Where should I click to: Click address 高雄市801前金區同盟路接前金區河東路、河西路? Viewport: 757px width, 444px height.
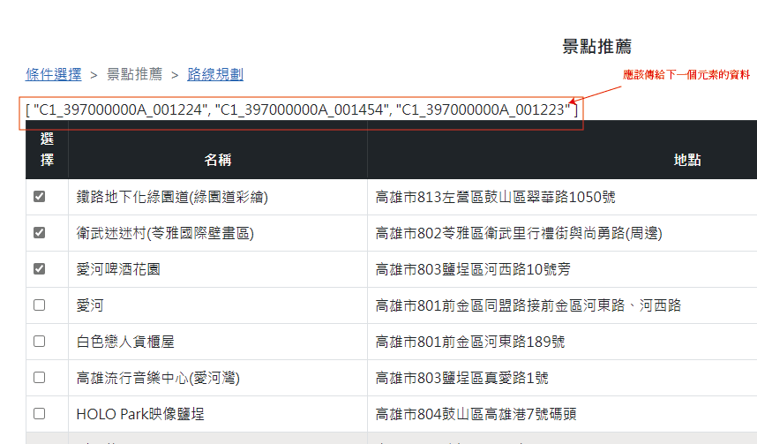coord(528,305)
